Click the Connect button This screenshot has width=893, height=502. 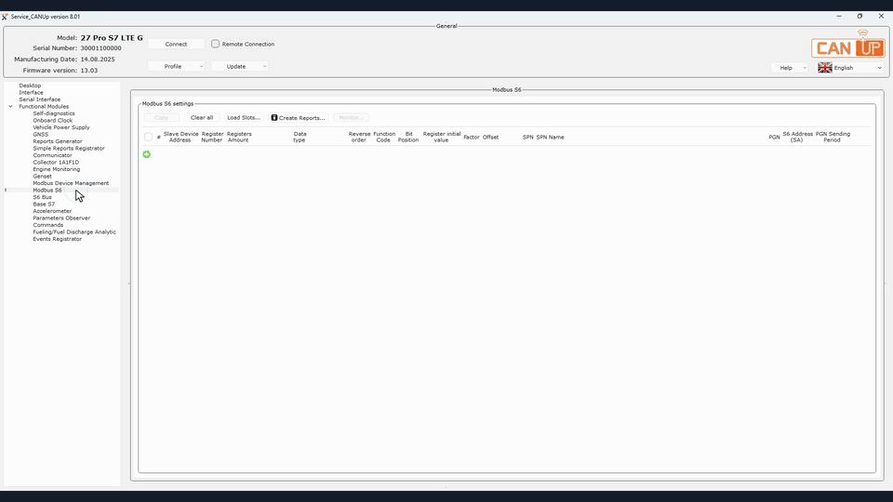(176, 44)
